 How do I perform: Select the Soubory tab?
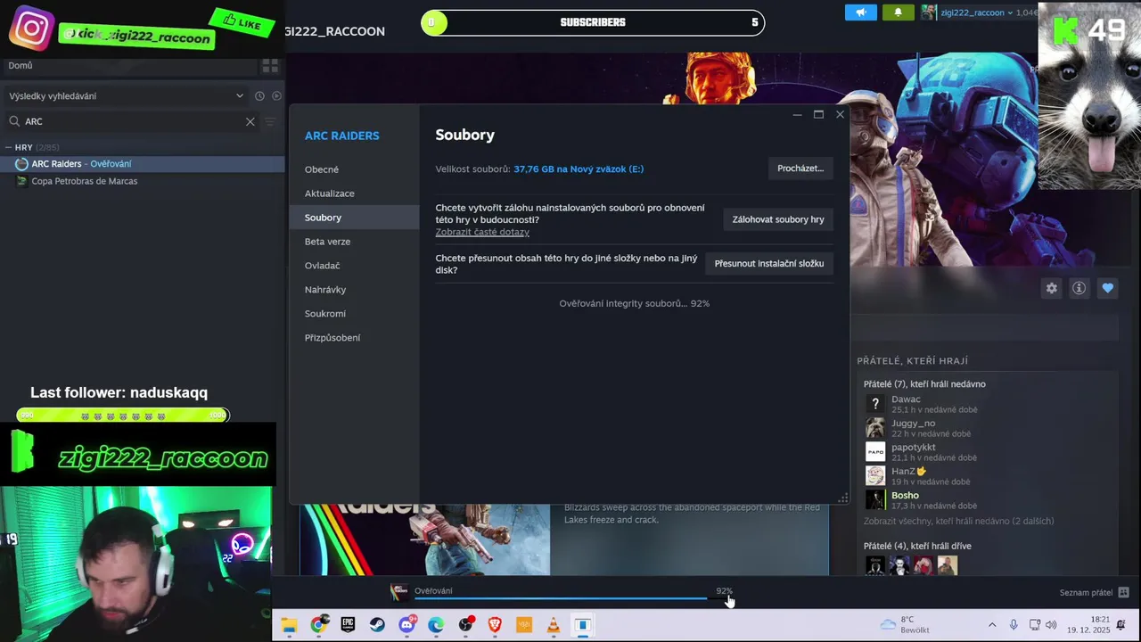[x=354, y=218]
